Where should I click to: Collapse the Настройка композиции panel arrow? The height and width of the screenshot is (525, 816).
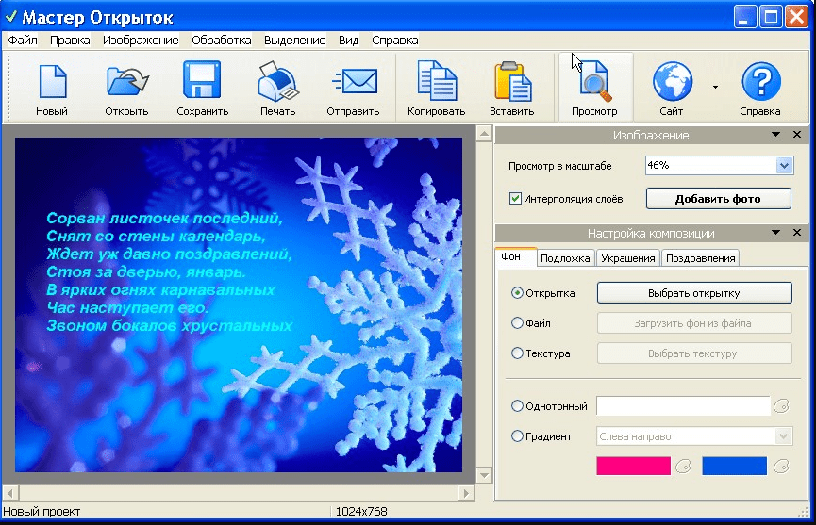[x=775, y=233]
